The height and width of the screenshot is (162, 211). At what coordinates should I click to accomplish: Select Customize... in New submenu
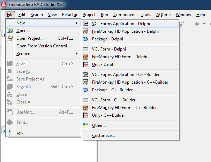103,136
